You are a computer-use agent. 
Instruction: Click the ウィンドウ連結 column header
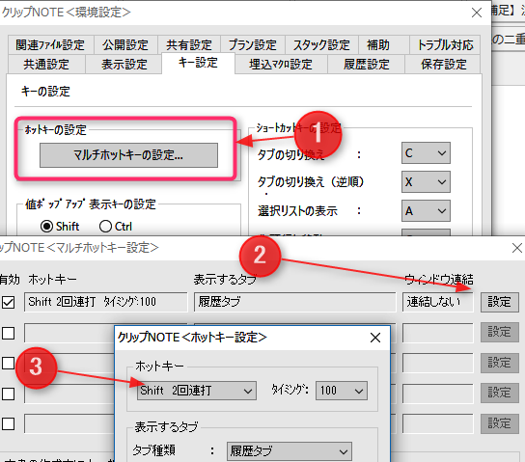pyautogui.click(x=438, y=280)
